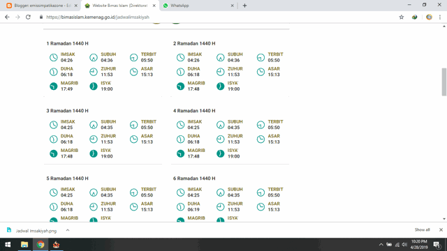Click the Zuhur clock icon for 3 Ramadan
This screenshot has height=251, width=447.
[x=93, y=139]
